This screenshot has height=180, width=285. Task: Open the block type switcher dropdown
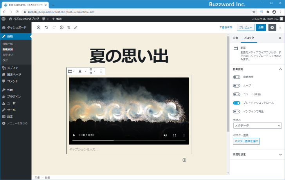point(71,71)
